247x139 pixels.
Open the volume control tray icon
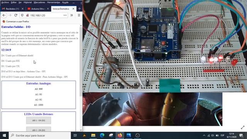point(213,136)
